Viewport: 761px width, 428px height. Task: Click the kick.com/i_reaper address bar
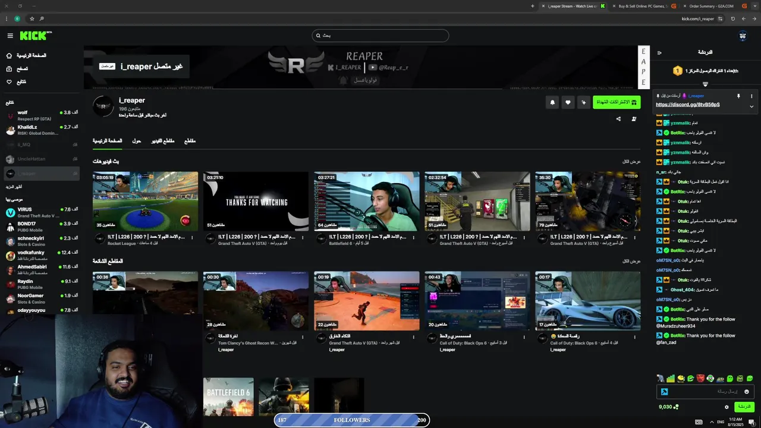coord(698,18)
